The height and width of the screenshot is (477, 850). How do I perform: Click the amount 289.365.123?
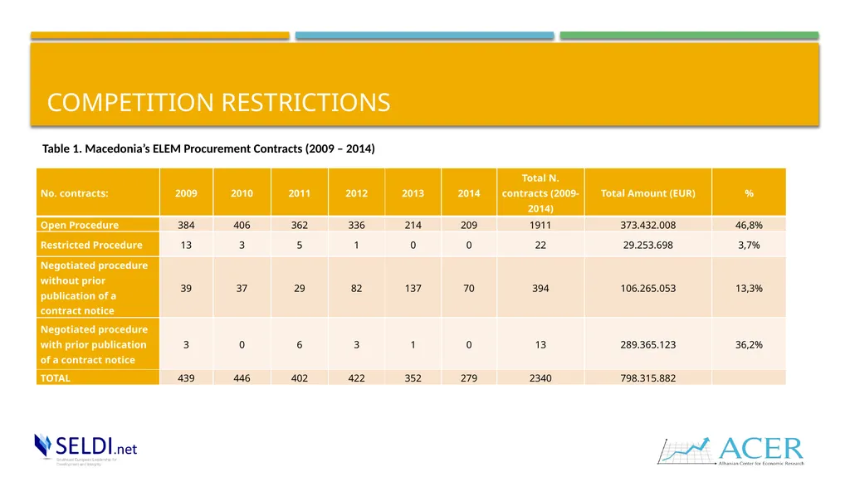pyautogui.click(x=647, y=345)
